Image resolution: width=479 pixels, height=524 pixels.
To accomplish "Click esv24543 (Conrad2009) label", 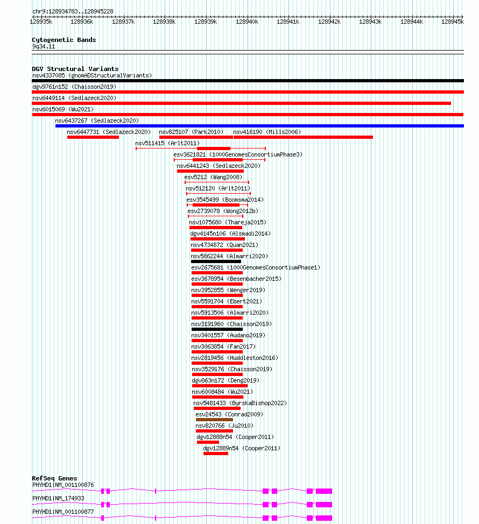I will point(229,415).
